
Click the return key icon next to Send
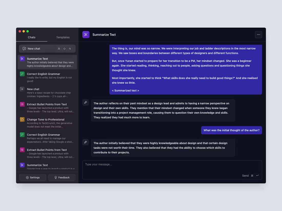(257, 175)
